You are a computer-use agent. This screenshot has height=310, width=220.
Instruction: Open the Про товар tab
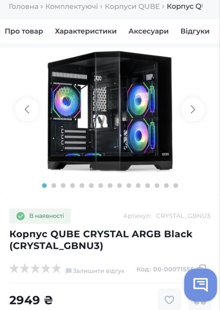click(x=24, y=31)
